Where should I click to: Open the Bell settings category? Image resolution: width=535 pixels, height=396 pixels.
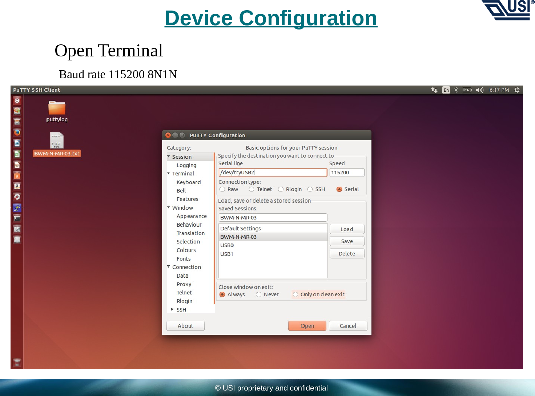click(x=181, y=191)
